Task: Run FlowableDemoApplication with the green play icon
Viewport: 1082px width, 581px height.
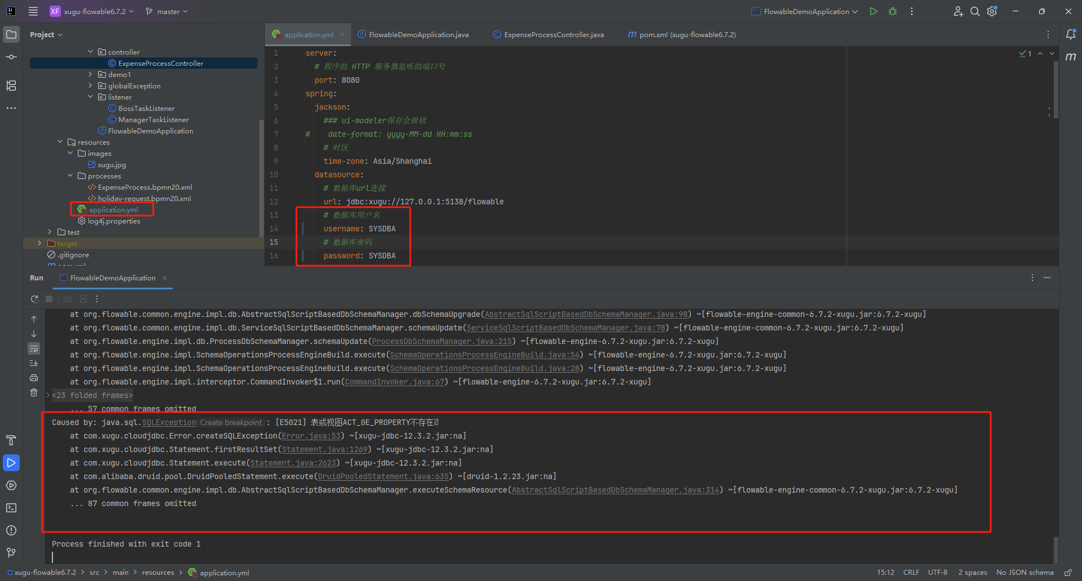Action: (873, 11)
